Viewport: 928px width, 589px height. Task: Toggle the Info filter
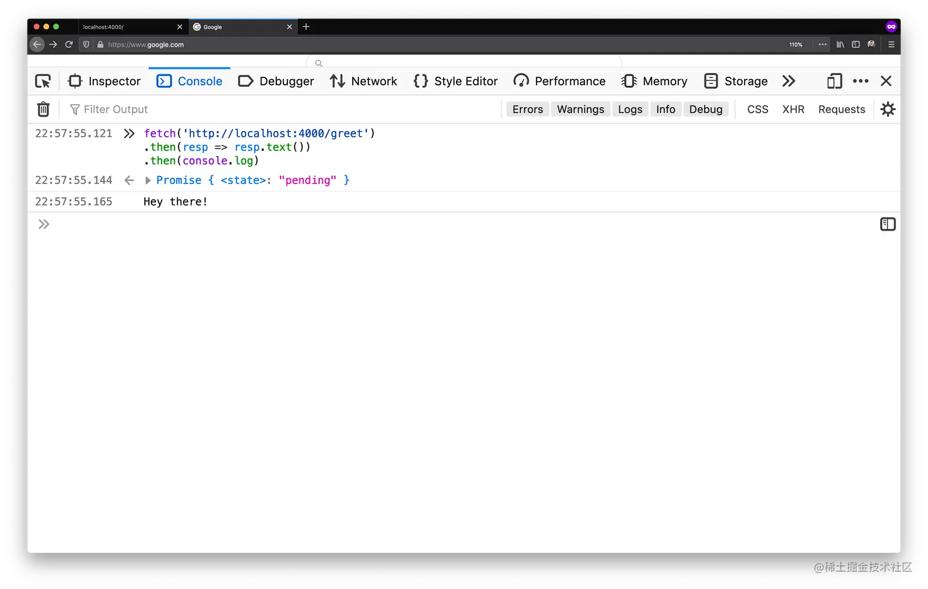pyautogui.click(x=666, y=109)
